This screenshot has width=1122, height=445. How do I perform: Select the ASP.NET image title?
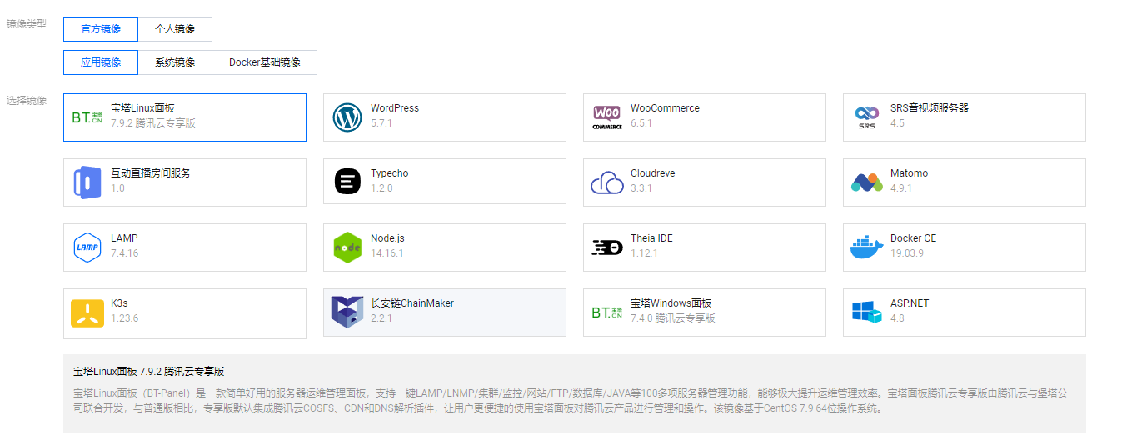tap(910, 303)
